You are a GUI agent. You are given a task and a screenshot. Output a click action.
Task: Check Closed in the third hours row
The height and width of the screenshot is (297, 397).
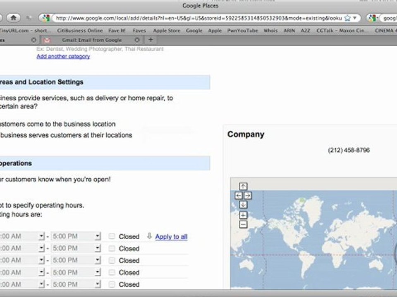coord(112,260)
